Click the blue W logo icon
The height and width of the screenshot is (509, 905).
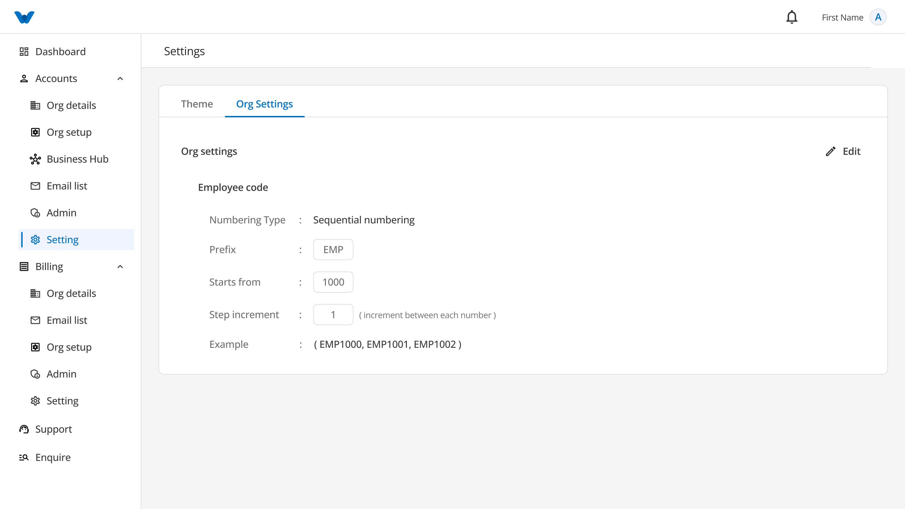[24, 17]
